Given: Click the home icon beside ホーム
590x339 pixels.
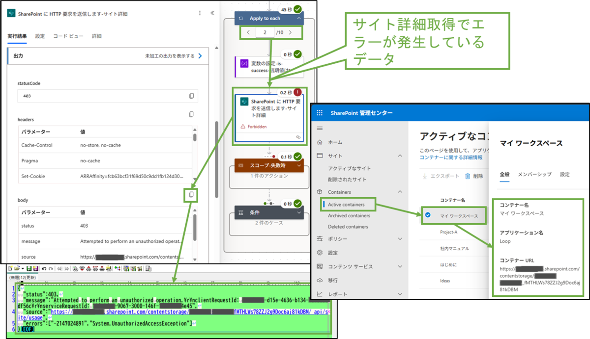Looking at the screenshot, I should click(320, 142).
